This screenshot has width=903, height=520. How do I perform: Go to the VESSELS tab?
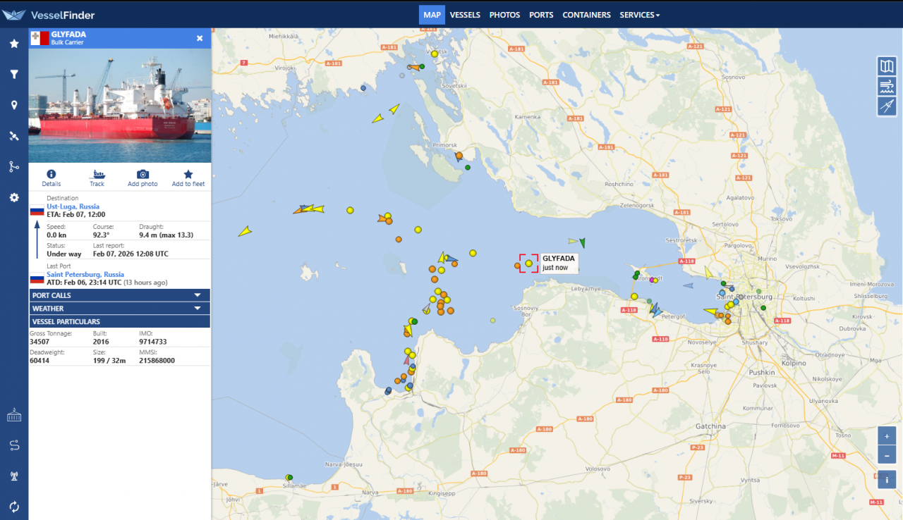(x=465, y=15)
